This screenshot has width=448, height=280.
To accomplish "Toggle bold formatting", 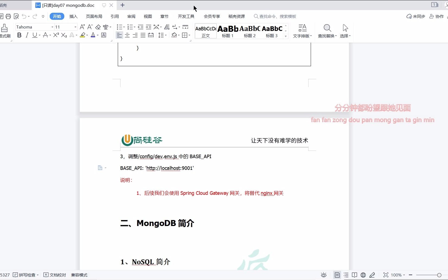I will (x=19, y=35).
